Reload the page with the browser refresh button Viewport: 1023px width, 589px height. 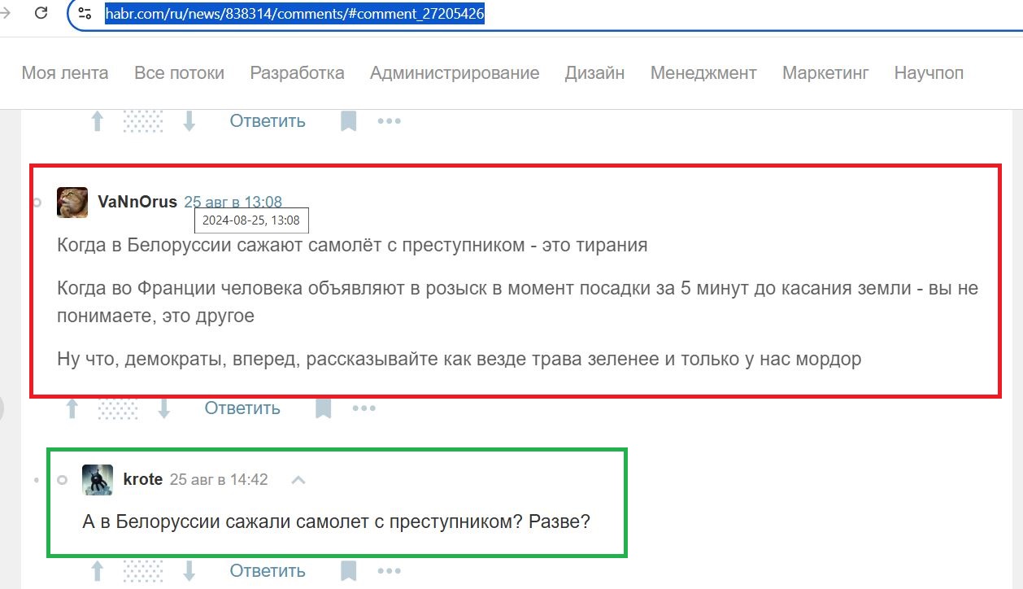point(41,14)
